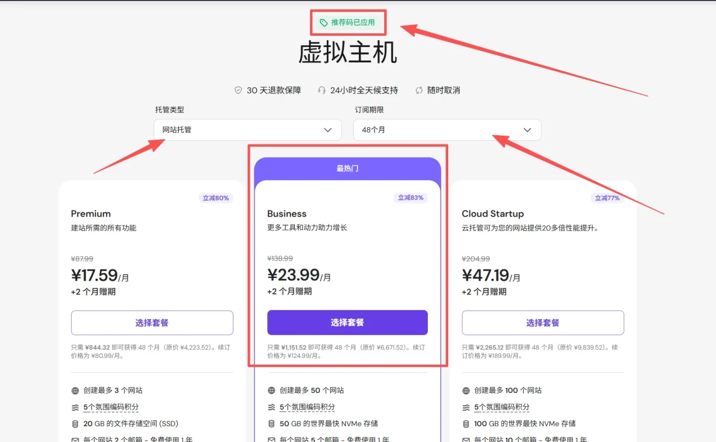Click globe icon in Cloud Startup's 创建最多 100 个网站 row

[466, 391]
